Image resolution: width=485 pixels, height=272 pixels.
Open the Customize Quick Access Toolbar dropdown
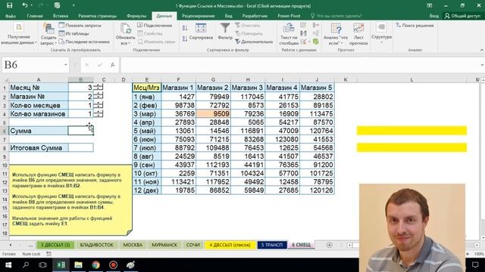[x=74, y=5]
